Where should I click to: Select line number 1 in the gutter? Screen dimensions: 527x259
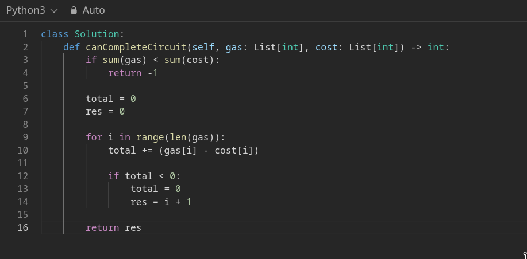coord(25,34)
